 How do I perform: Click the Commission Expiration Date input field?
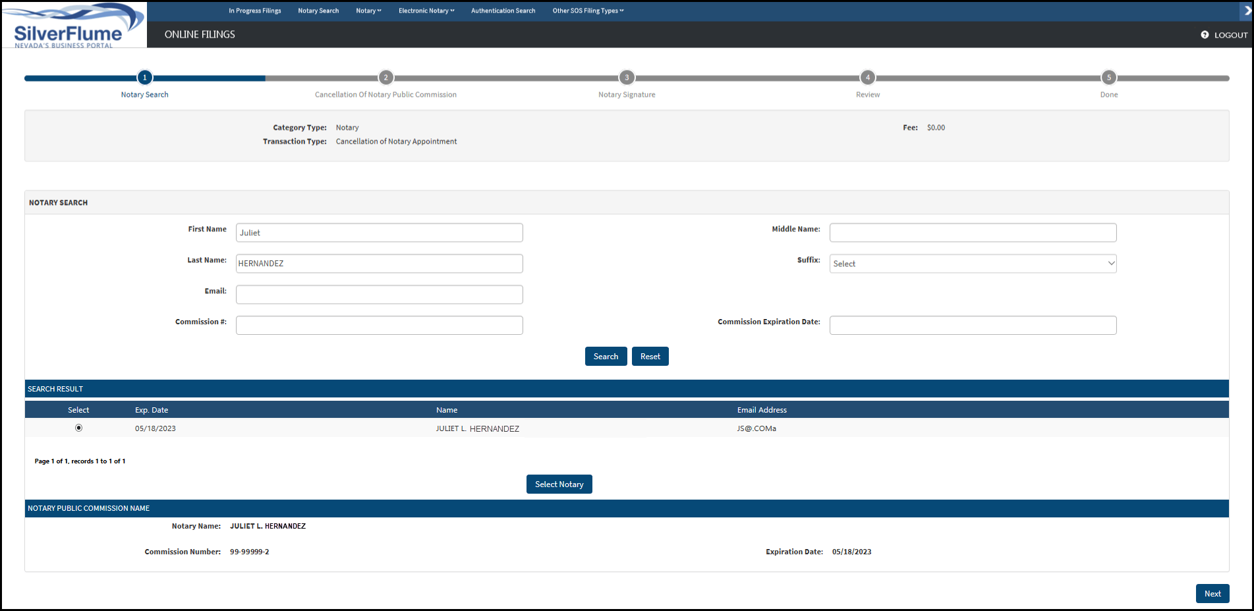click(973, 325)
